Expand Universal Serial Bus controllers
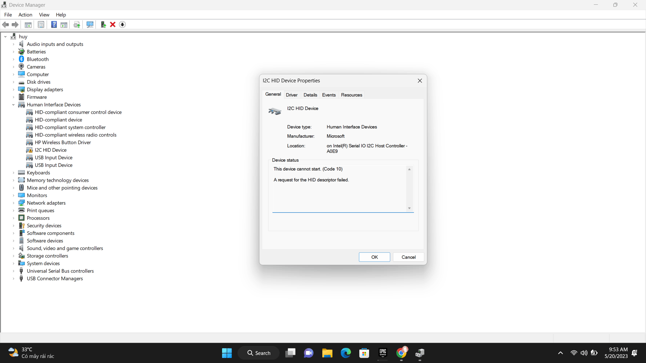This screenshot has width=646, height=363. [x=13, y=271]
